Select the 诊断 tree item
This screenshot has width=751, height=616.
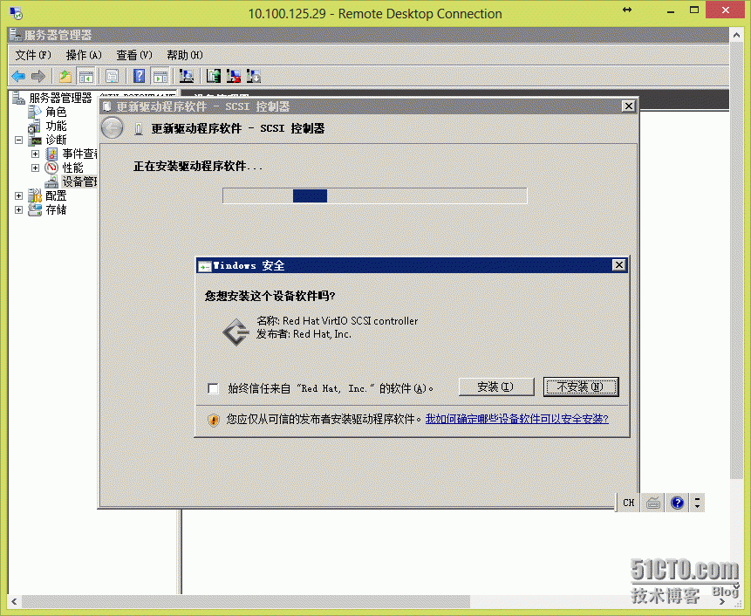(x=56, y=140)
